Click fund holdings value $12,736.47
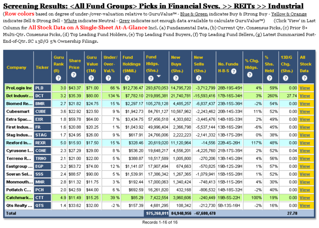 tap(133, 88)
